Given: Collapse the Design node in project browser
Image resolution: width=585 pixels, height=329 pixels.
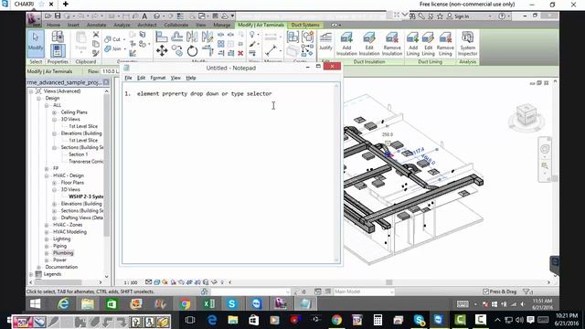Looking at the screenshot, I should (x=38, y=99).
